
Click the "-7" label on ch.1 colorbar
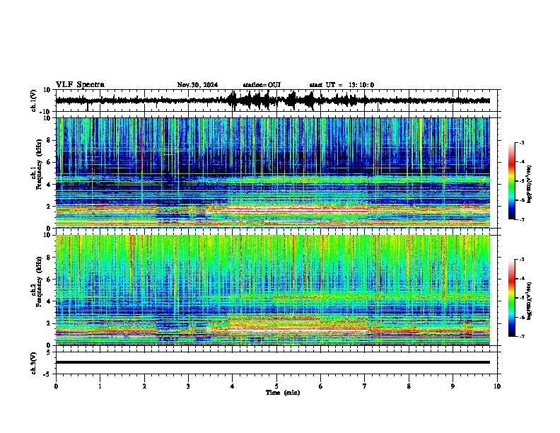click(522, 219)
